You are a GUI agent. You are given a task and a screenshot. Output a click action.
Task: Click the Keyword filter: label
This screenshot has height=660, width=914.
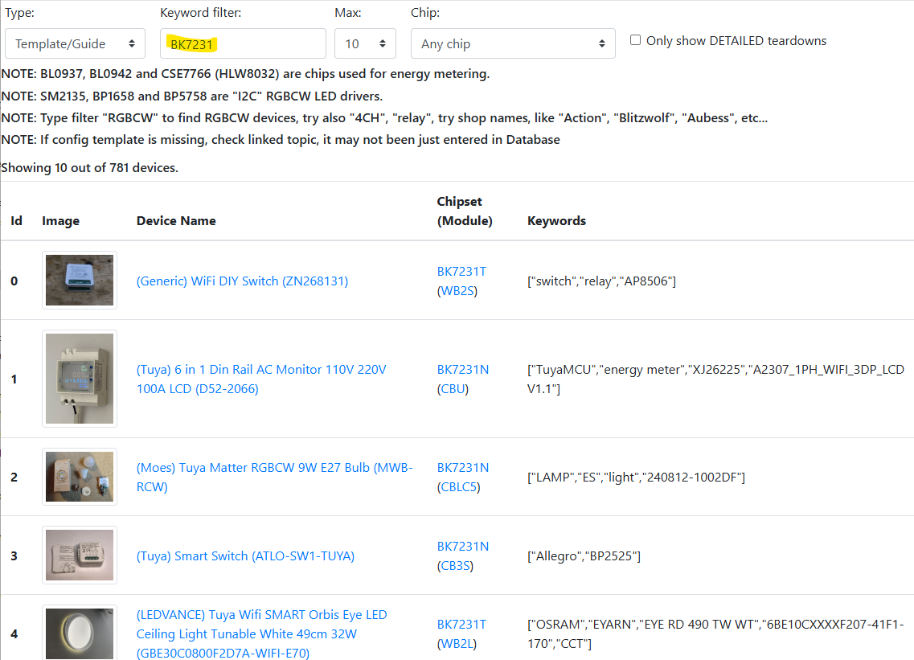pos(200,13)
